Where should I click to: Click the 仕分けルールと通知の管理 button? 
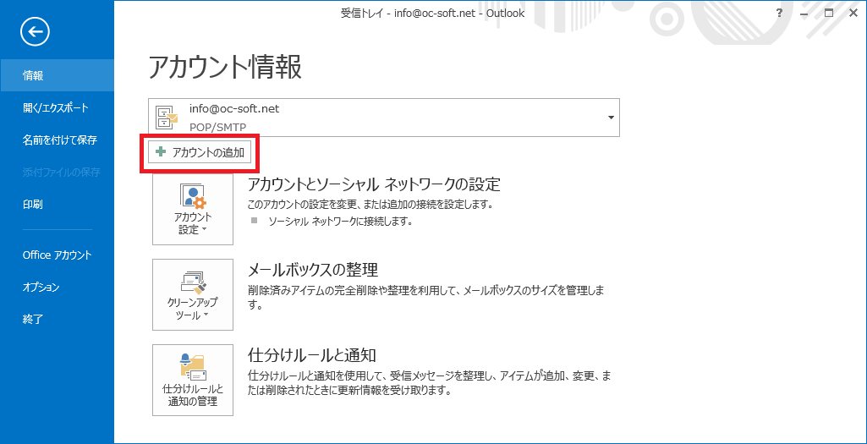(192, 380)
